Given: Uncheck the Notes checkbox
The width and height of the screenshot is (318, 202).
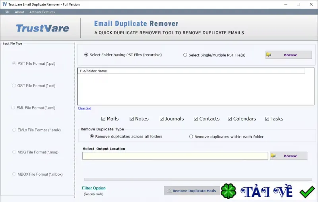Looking at the screenshot, I should [139, 118].
